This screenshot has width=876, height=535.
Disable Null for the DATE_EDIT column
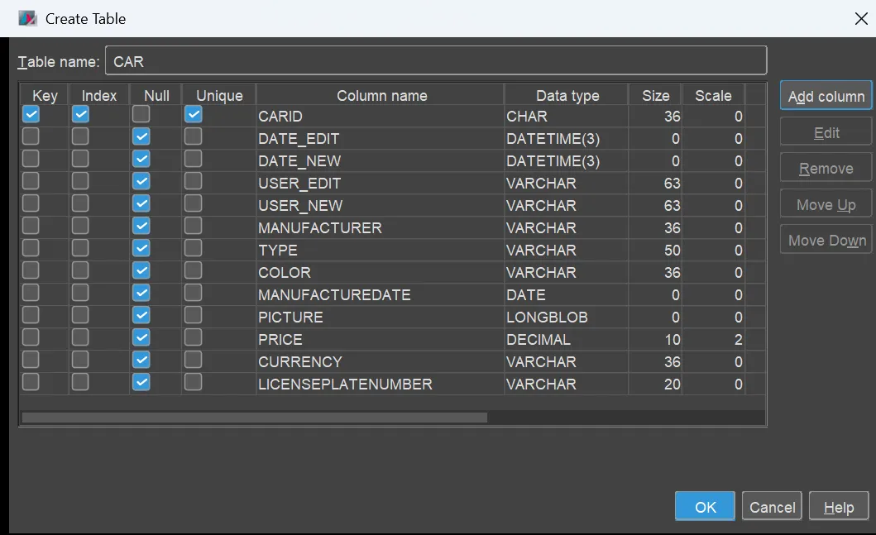[141, 136]
